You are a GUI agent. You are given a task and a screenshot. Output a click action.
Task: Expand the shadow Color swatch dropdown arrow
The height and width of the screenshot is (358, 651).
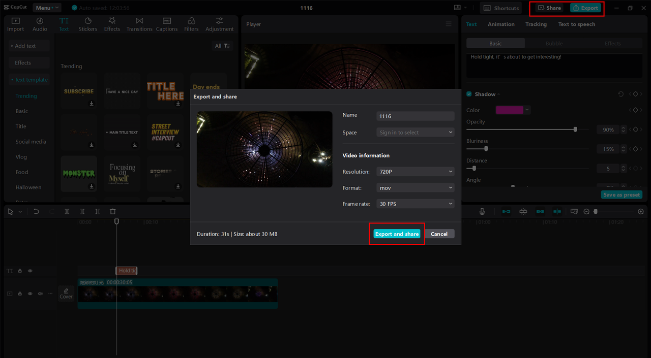tap(527, 110)
